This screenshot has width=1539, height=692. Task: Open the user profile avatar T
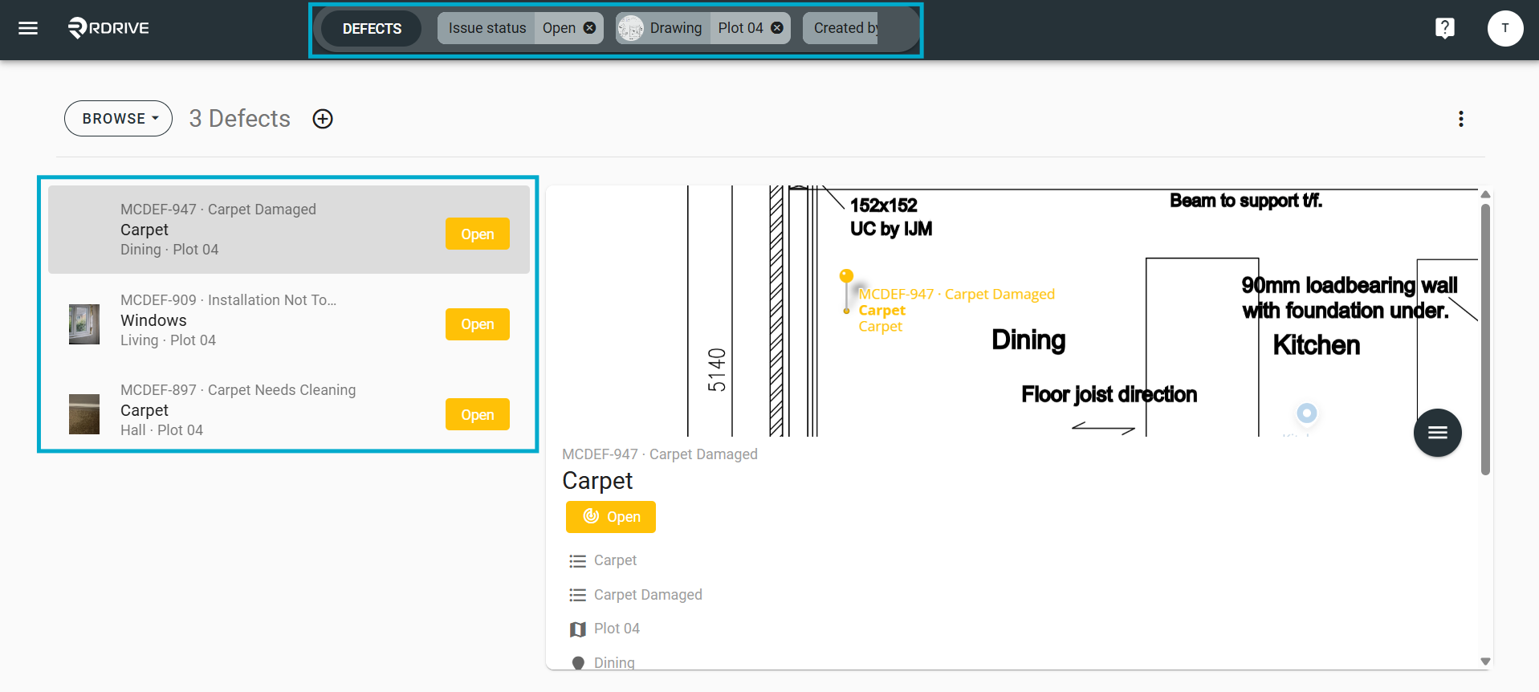click(x=1505, y=28)
